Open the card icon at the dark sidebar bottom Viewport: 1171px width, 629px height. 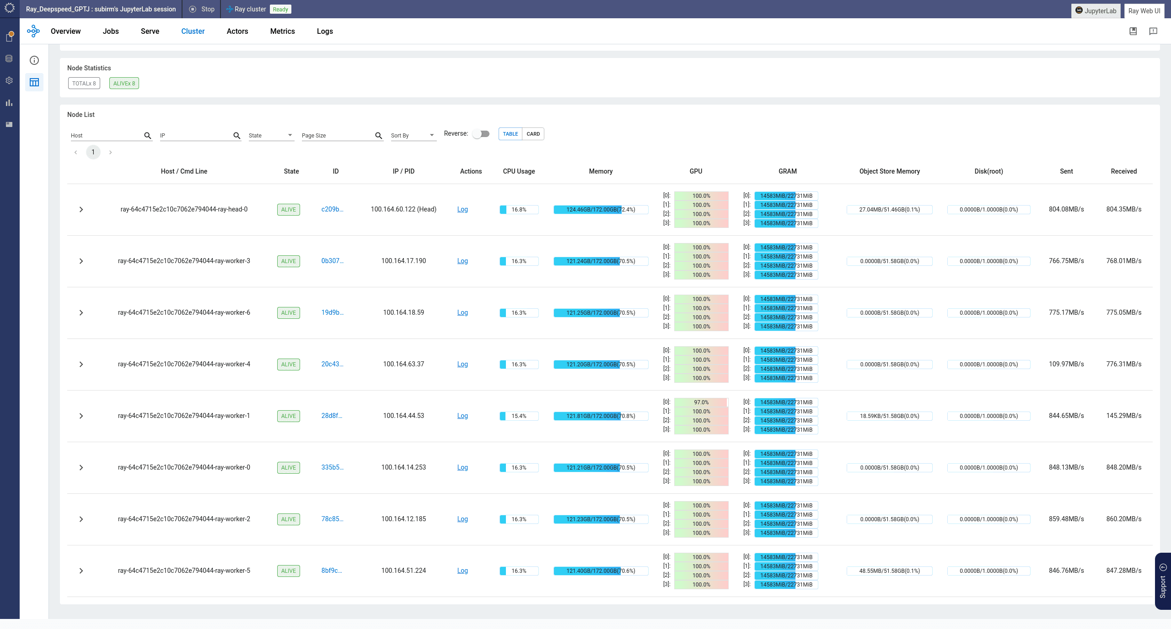9,124
